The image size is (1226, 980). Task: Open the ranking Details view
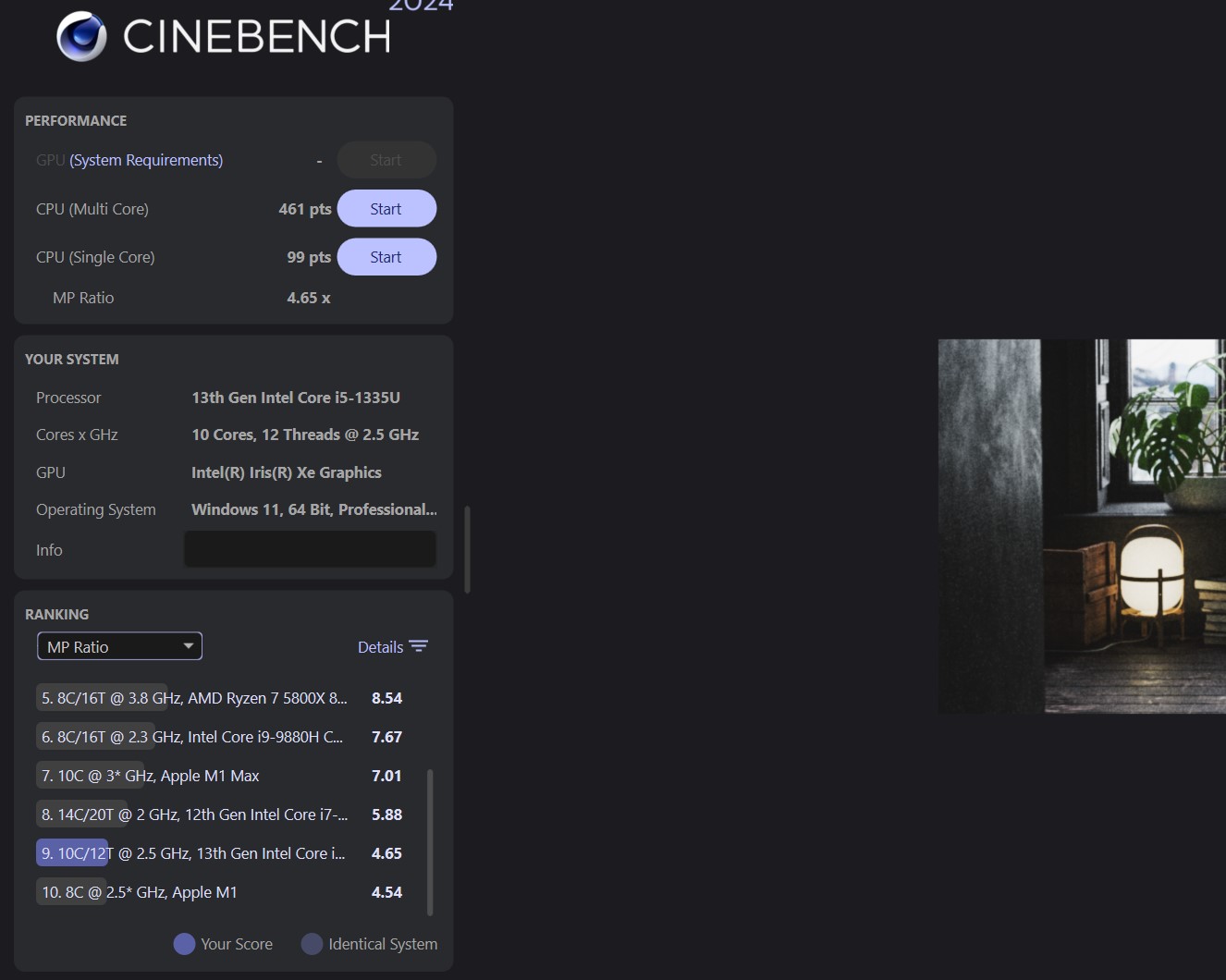381,647
